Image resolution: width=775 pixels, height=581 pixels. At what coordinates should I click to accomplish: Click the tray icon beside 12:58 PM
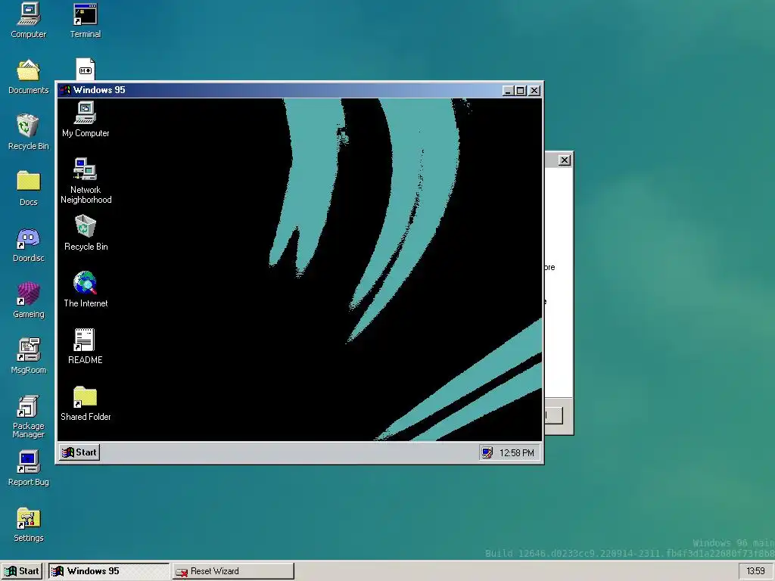coord(487,452)
